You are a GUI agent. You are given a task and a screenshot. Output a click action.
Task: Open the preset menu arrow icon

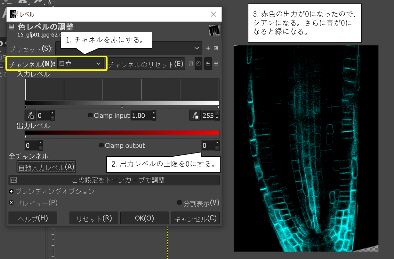click(216, 48)
